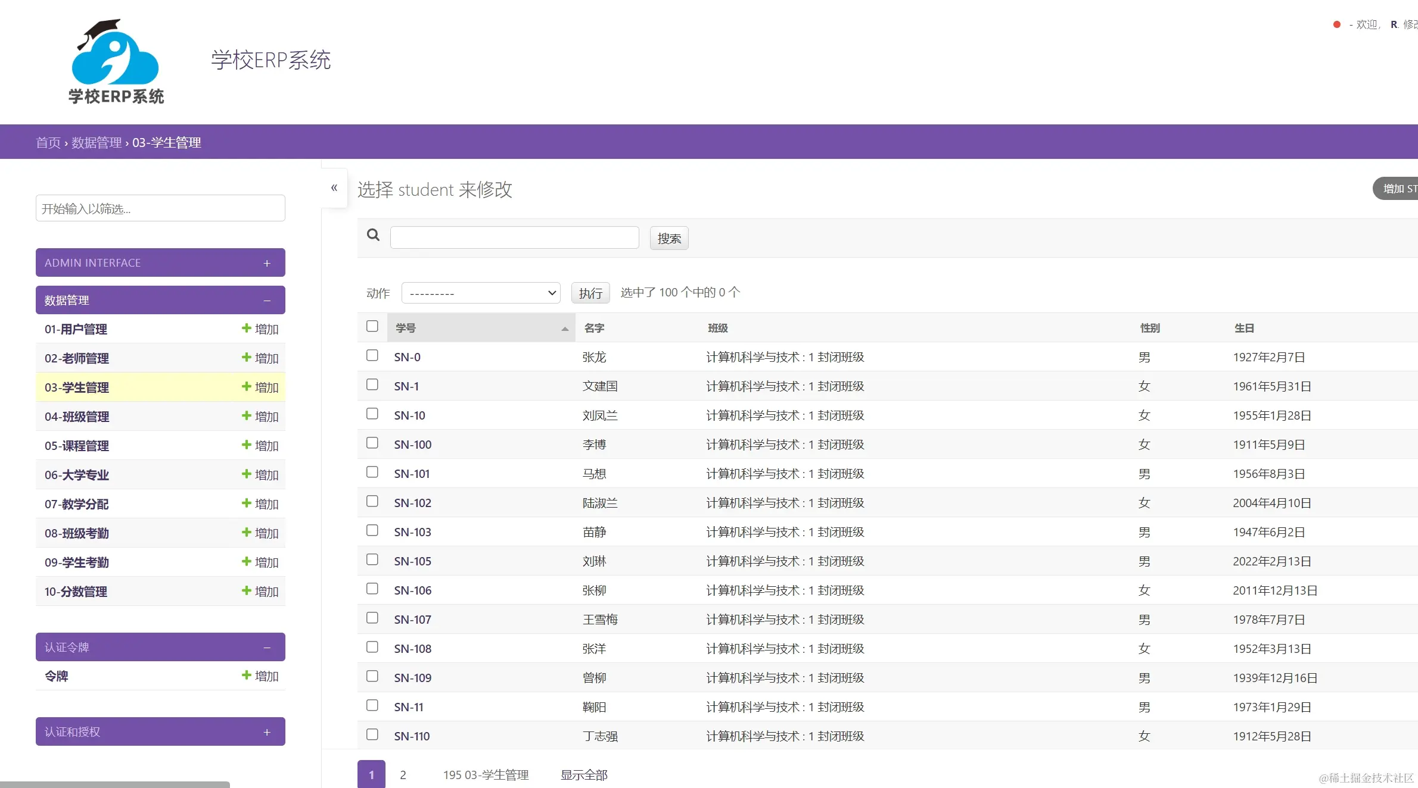Click the 搜索 button

668,239
